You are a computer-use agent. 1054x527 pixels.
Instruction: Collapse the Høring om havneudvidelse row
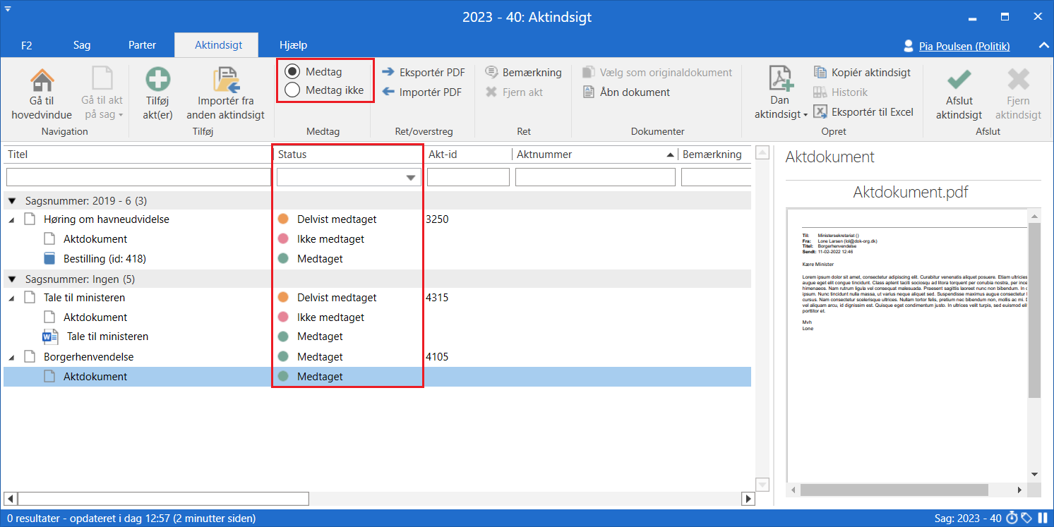[x=11, y=220]
